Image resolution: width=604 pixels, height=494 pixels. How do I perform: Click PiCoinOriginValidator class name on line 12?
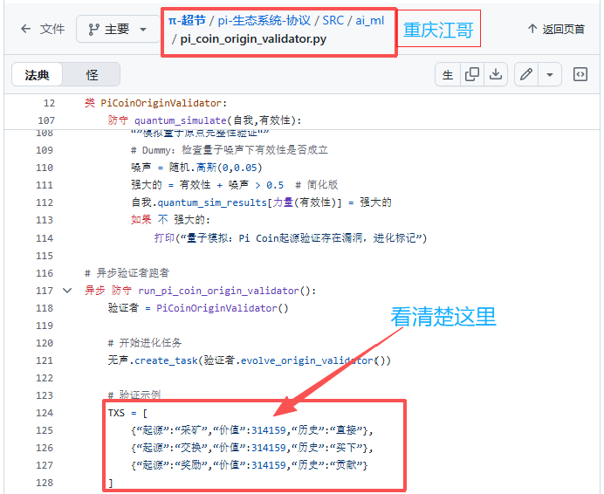161,103
